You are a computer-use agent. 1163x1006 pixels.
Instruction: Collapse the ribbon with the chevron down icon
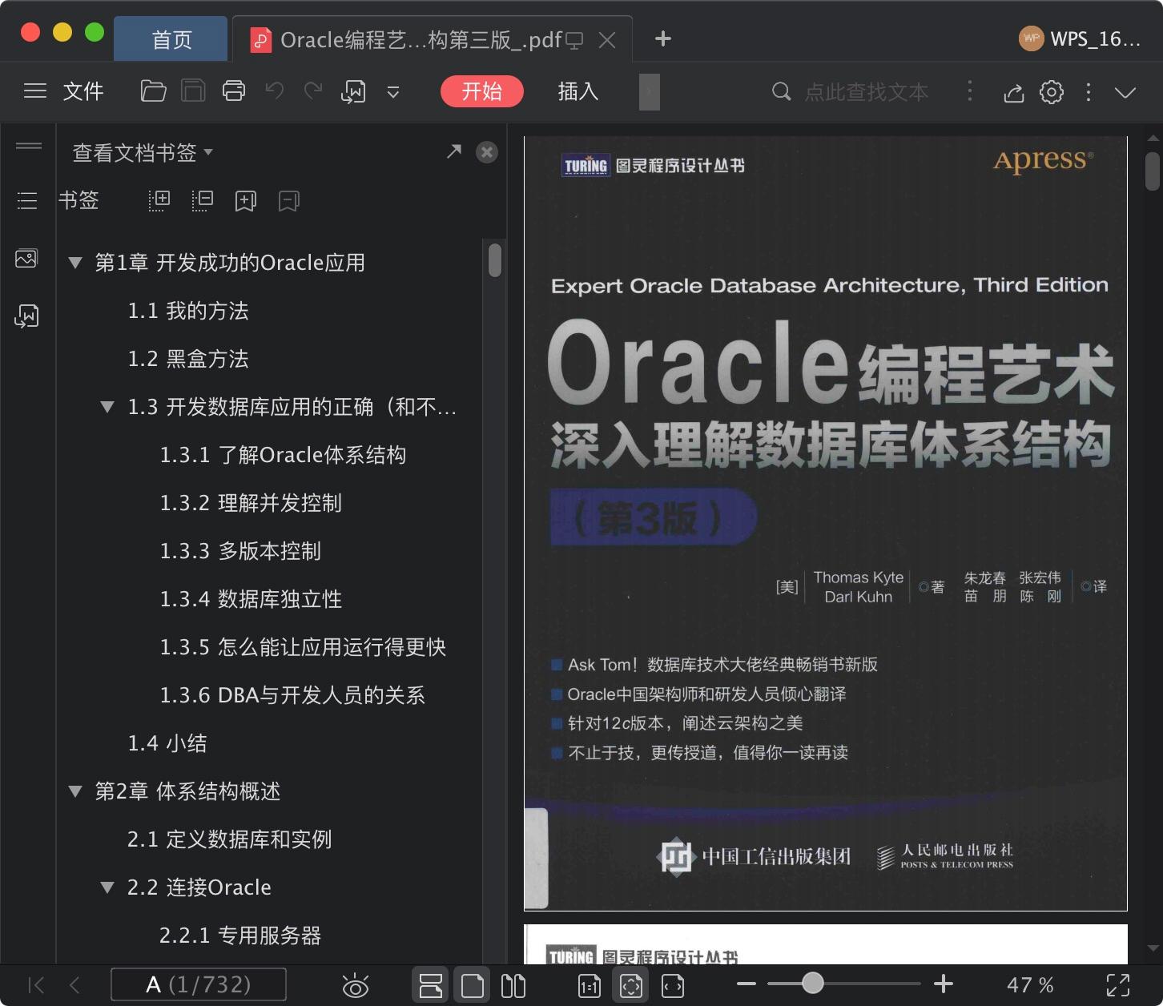pos(1125,92)
